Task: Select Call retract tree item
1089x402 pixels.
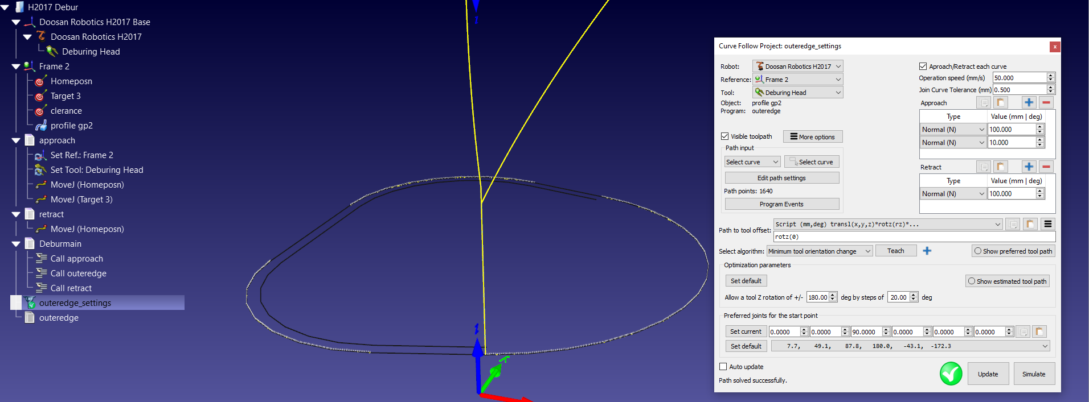Action: coord(71,288)
